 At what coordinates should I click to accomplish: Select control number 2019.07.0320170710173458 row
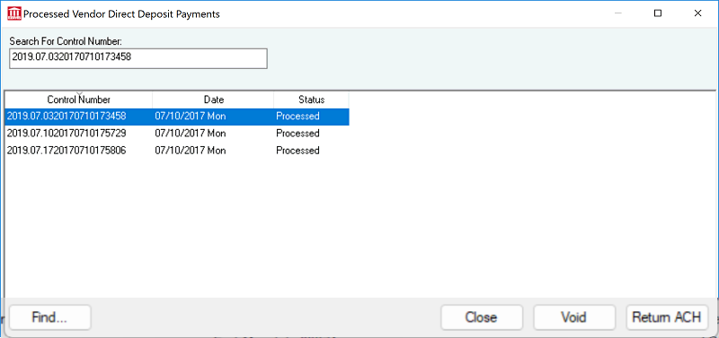177,117
